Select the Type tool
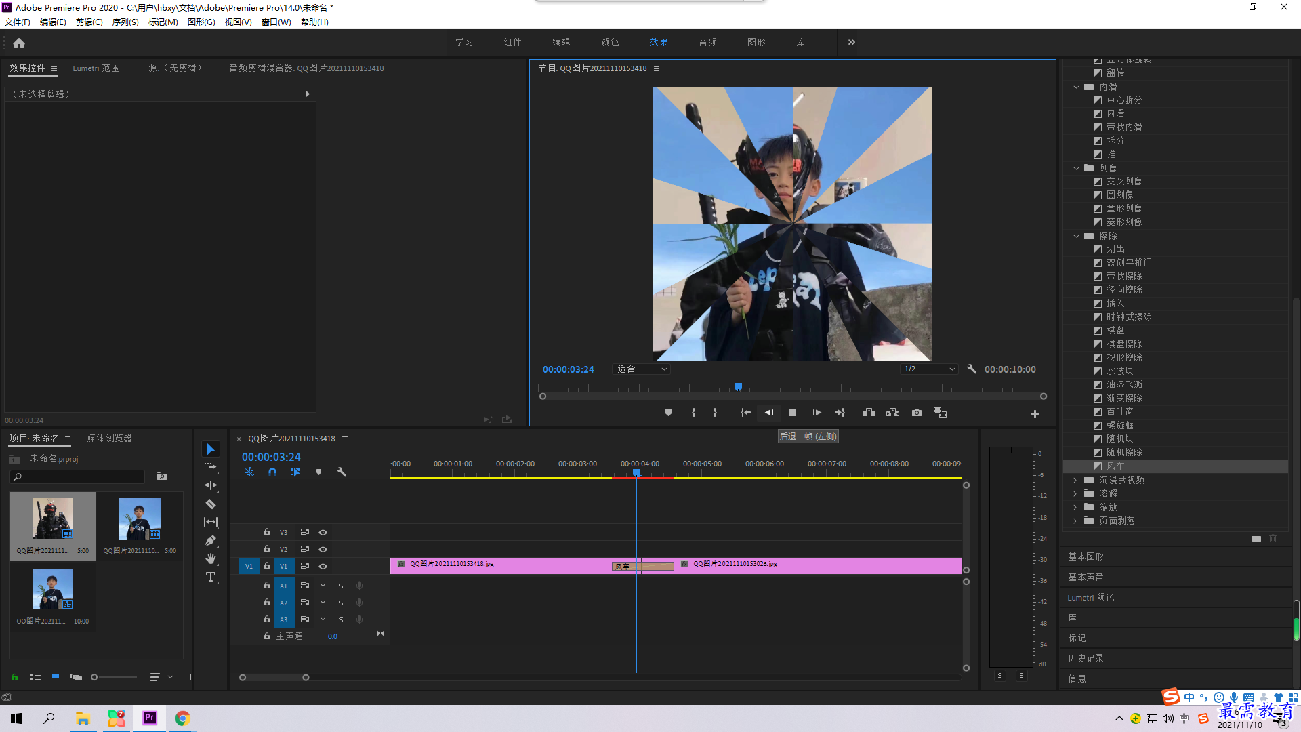Viewport: 1301px width, 732px height. pos(211,577)
